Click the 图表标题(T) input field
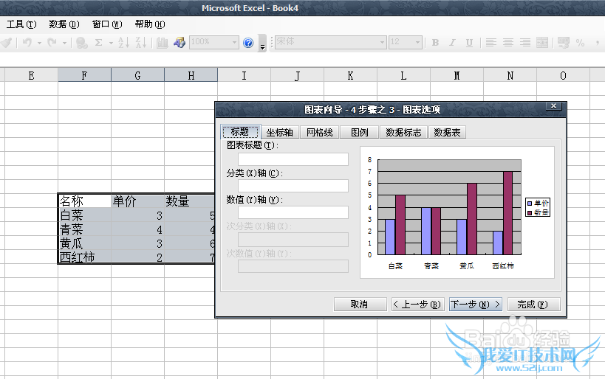This screenshot has height=379, width=605. [293, 159]
